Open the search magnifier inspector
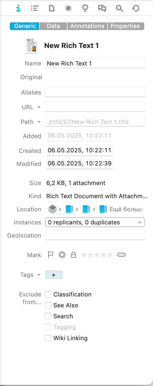 (119, 8)
